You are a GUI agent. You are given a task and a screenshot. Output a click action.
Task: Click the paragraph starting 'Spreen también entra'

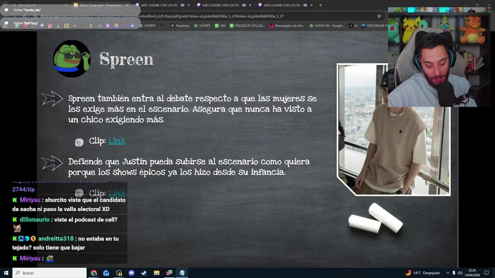coord(193,109)
